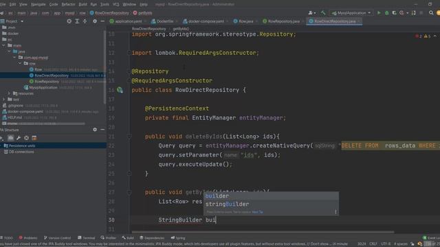Select Row class in project tree
Viewport: 440px width, 247px height.
[38, 69]
